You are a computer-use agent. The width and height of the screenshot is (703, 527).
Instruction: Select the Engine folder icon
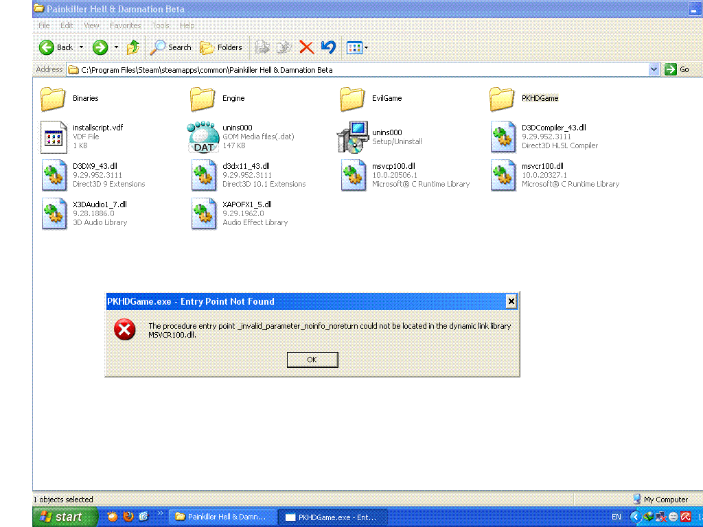203,99
